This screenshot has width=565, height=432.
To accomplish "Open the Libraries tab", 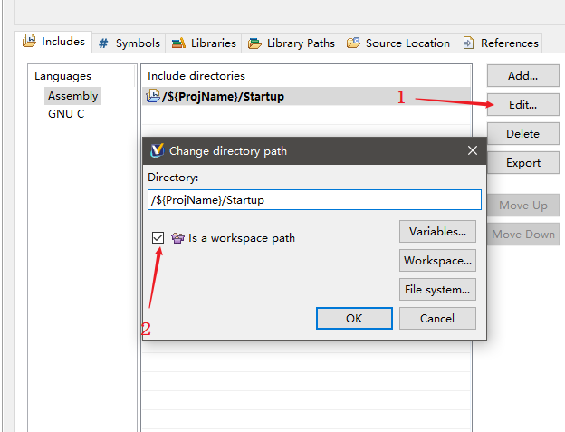I will (x=203, y=43).
